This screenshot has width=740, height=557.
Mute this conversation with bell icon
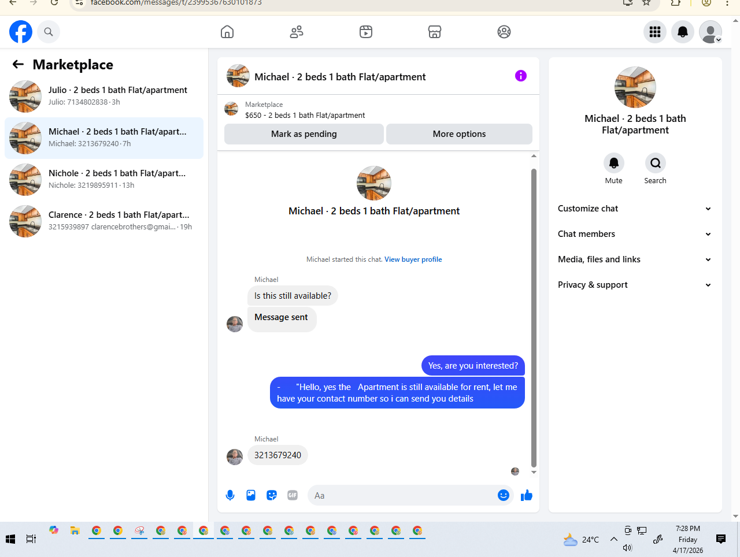(x=614, y=163)
